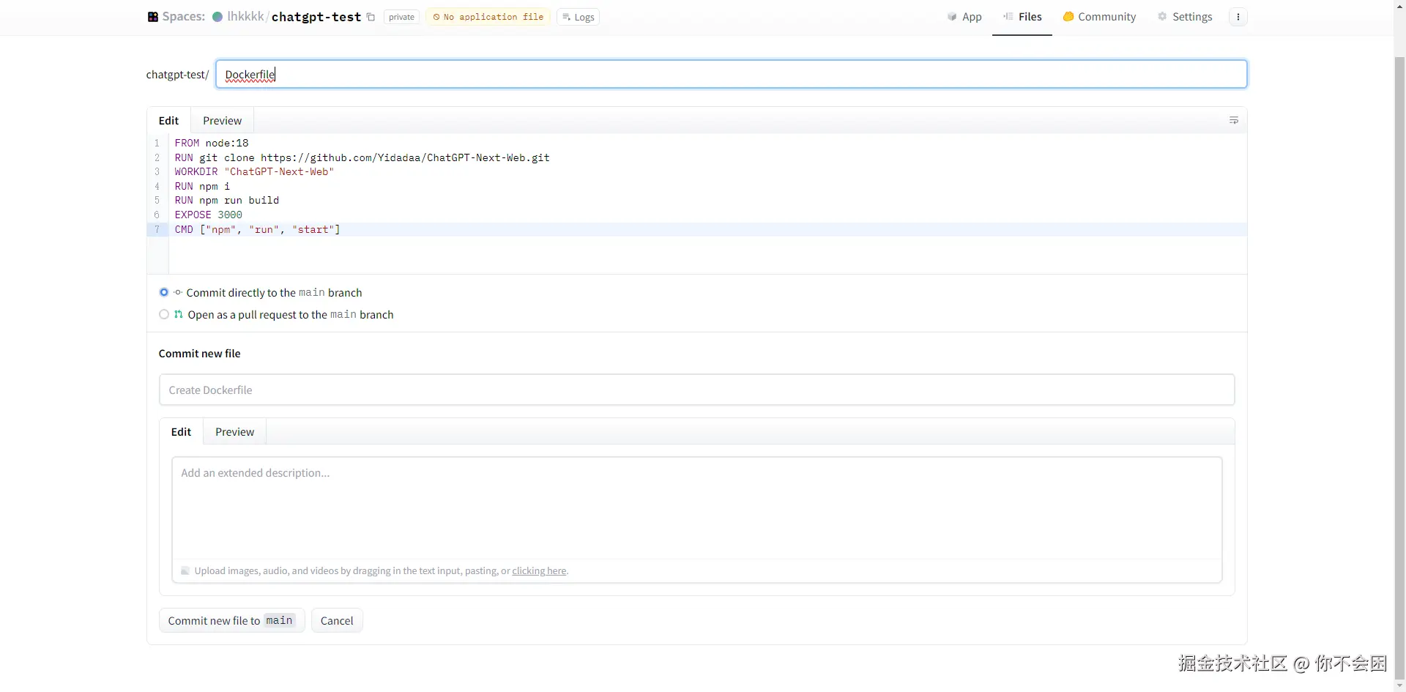Select Commit directly to the main branch

164,292
